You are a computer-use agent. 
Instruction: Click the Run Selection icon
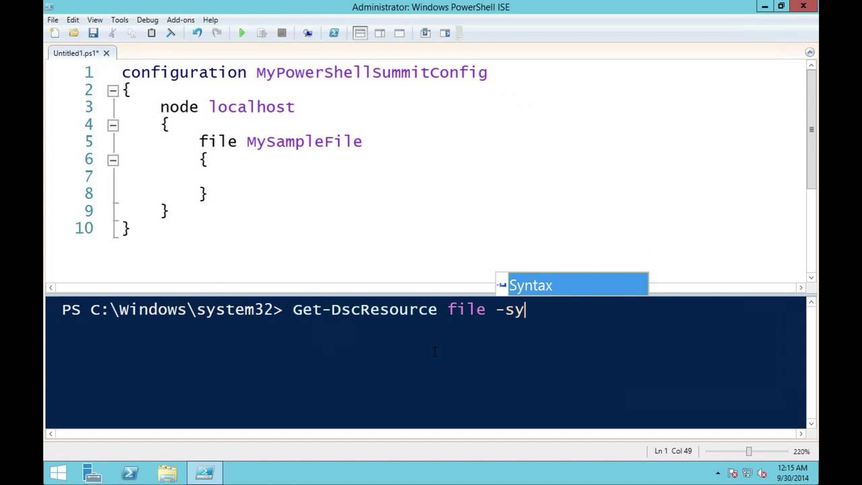pyautogui.click(x=262, y=33)
